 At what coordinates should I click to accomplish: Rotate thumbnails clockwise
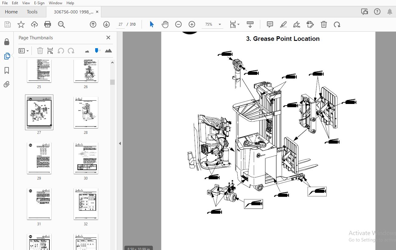click(x=71, y=51)
